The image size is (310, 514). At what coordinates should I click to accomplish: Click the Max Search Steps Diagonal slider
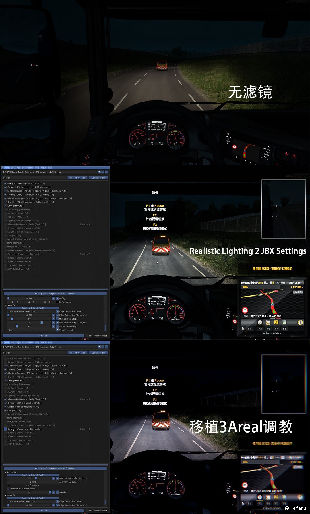29,322
